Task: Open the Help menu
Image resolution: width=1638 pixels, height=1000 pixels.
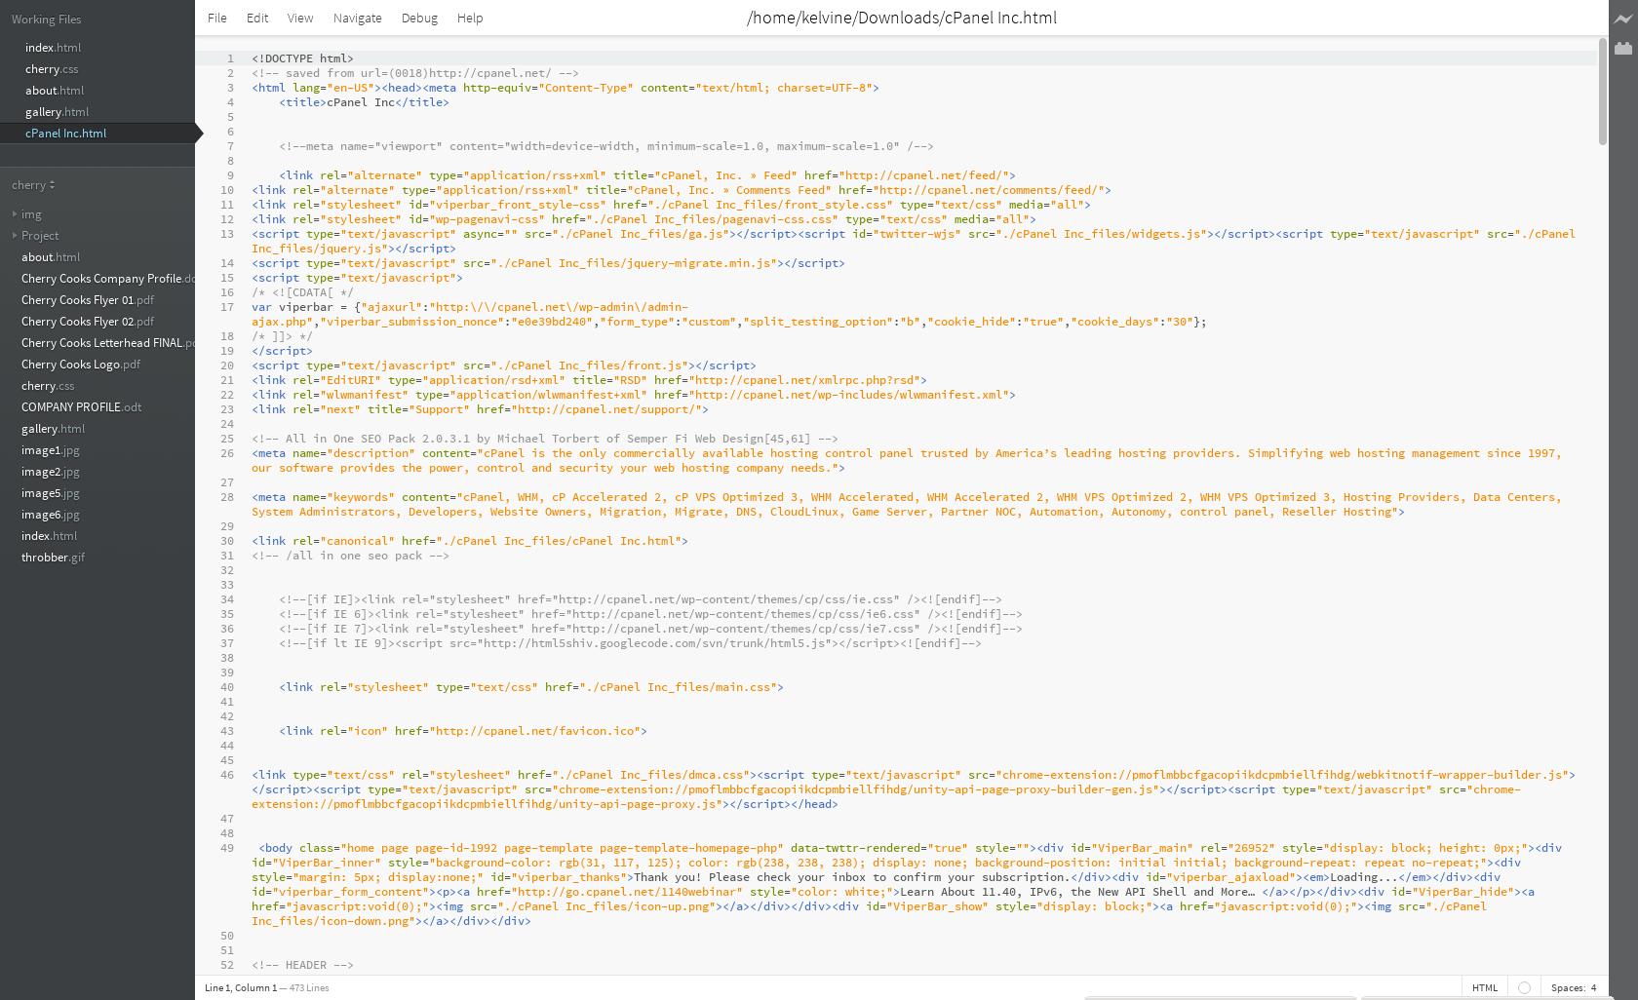Action: (470, 18)
